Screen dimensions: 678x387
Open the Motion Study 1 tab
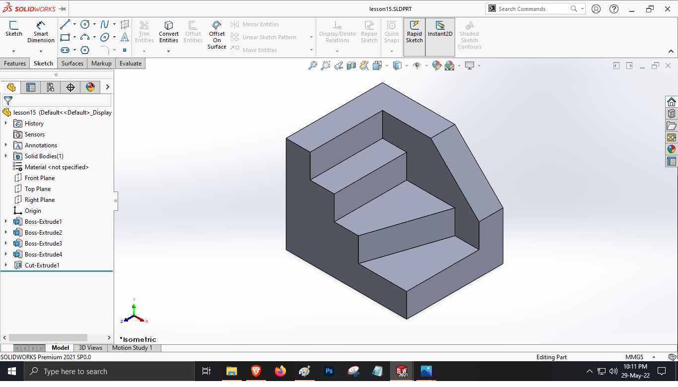pos(132,348)
